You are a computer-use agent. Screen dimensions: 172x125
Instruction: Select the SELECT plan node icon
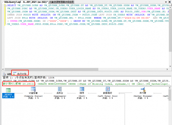tap(8, 90)
